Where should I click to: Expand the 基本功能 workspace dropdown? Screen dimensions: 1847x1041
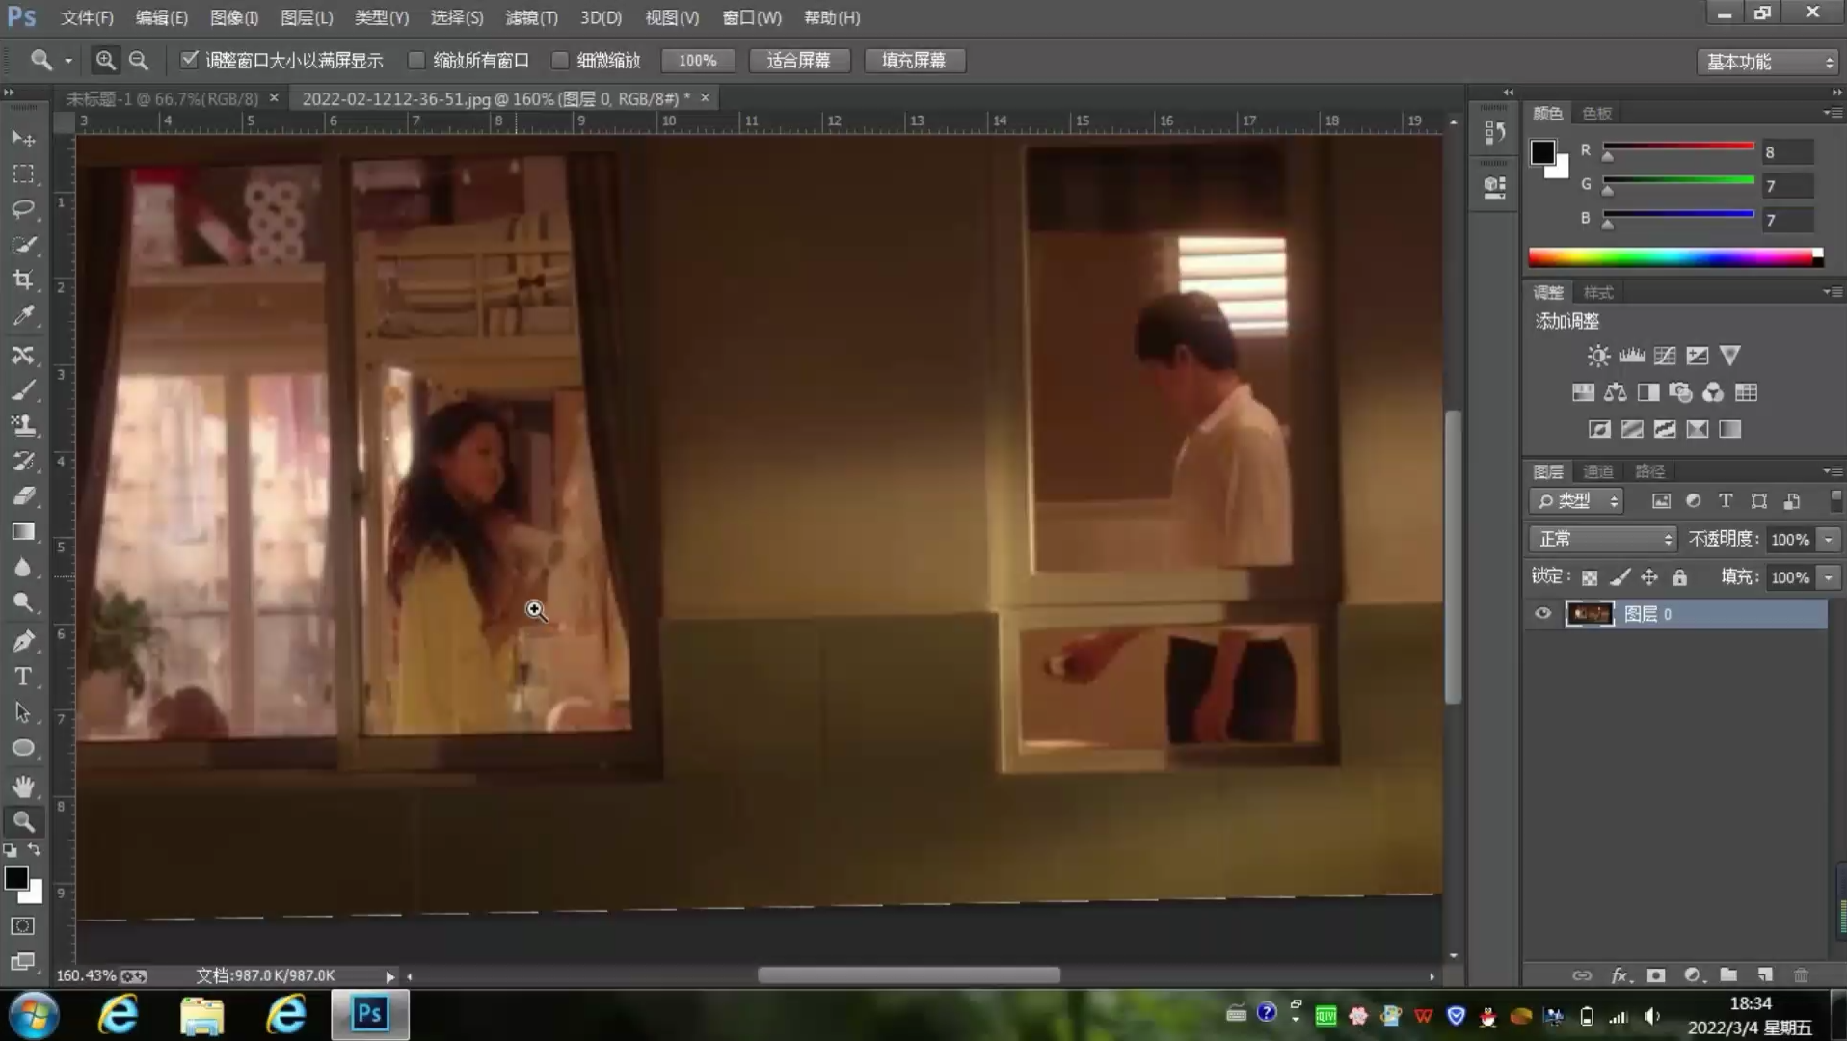tap(1768, 62)
